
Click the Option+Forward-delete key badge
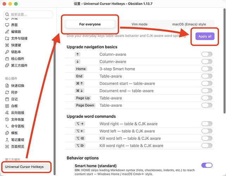point(80,146)
